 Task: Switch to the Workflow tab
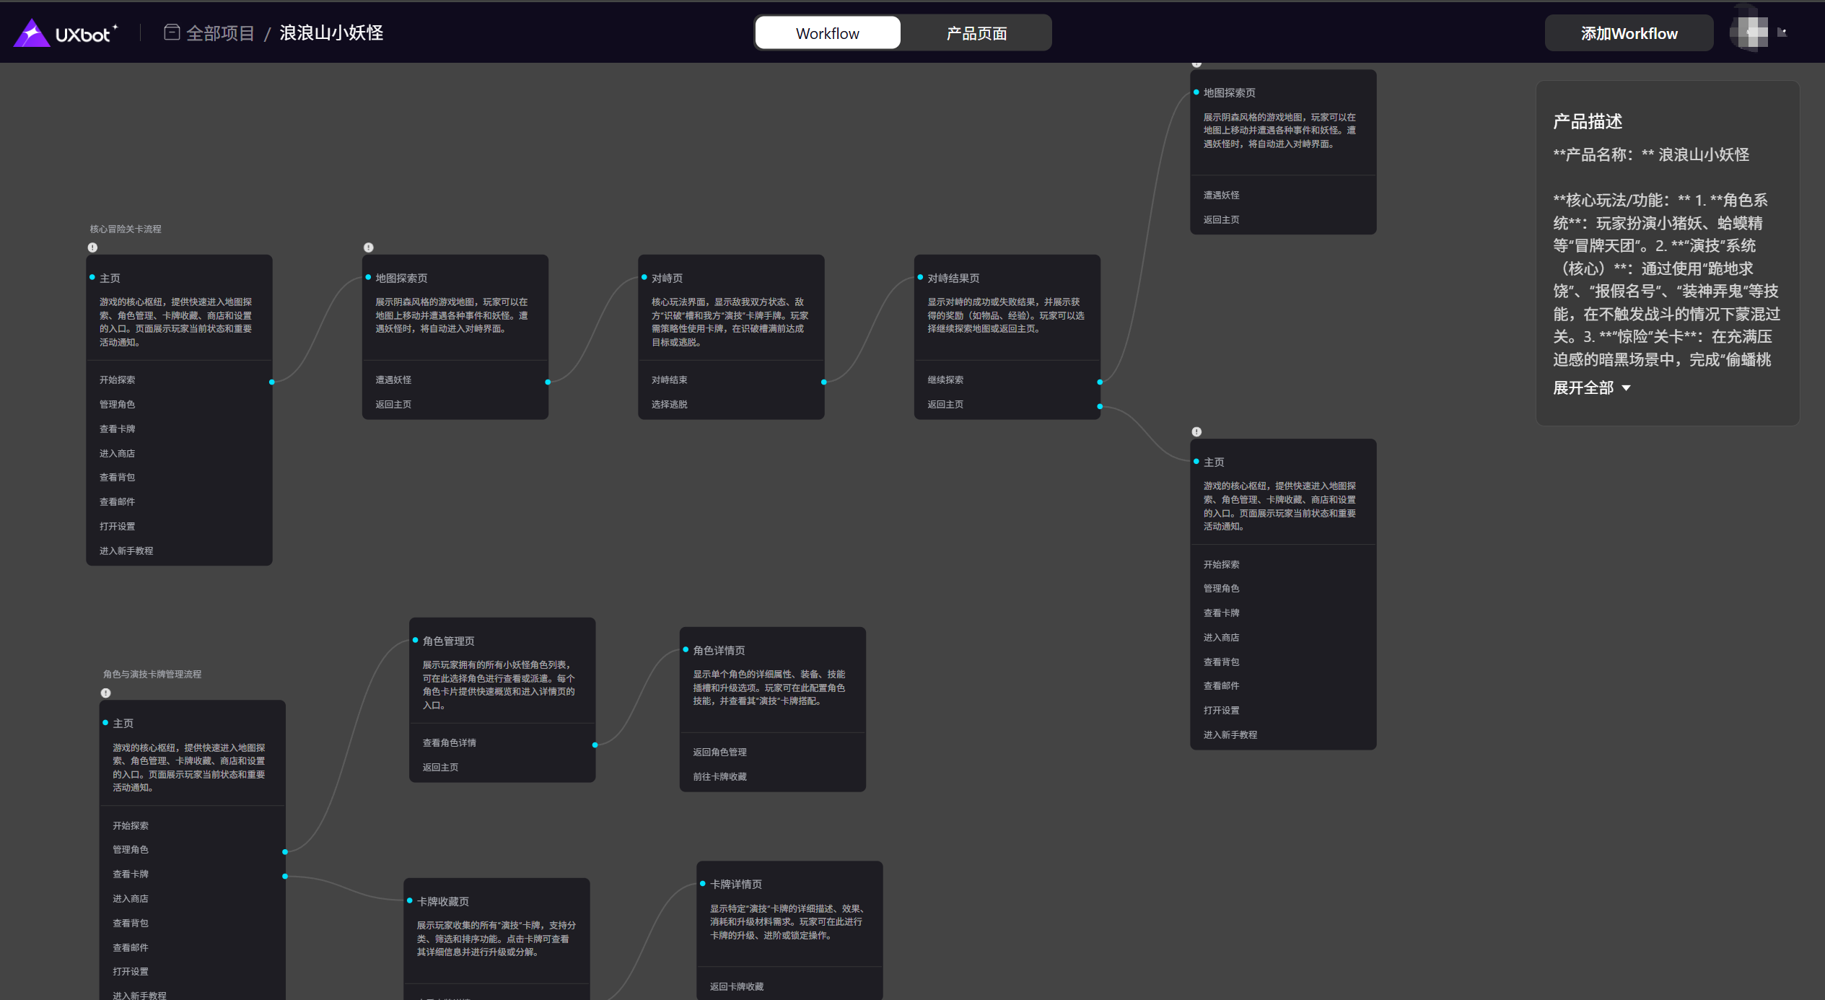tap(827, 33)
